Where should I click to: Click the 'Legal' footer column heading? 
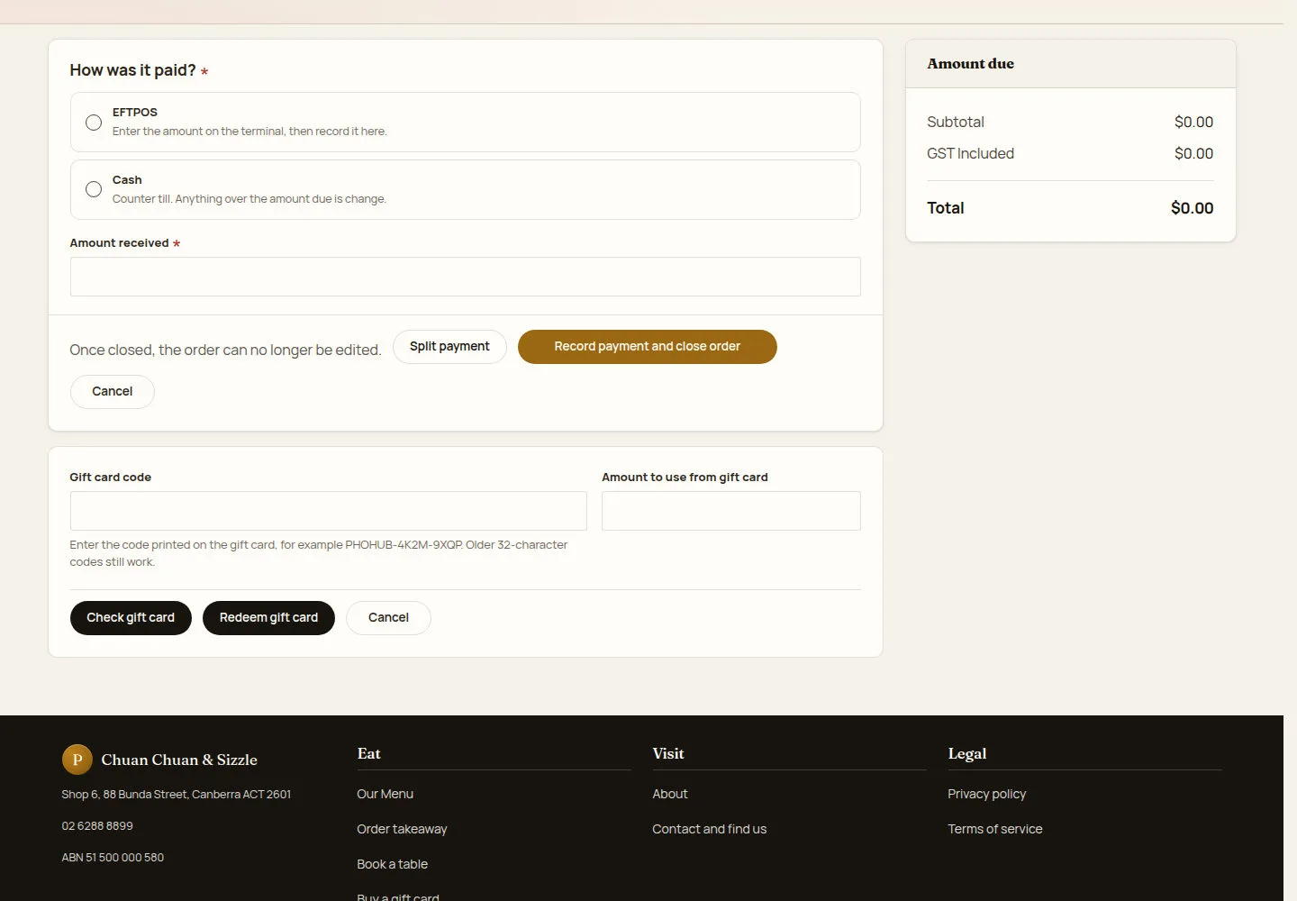click(x=966, y=754)
